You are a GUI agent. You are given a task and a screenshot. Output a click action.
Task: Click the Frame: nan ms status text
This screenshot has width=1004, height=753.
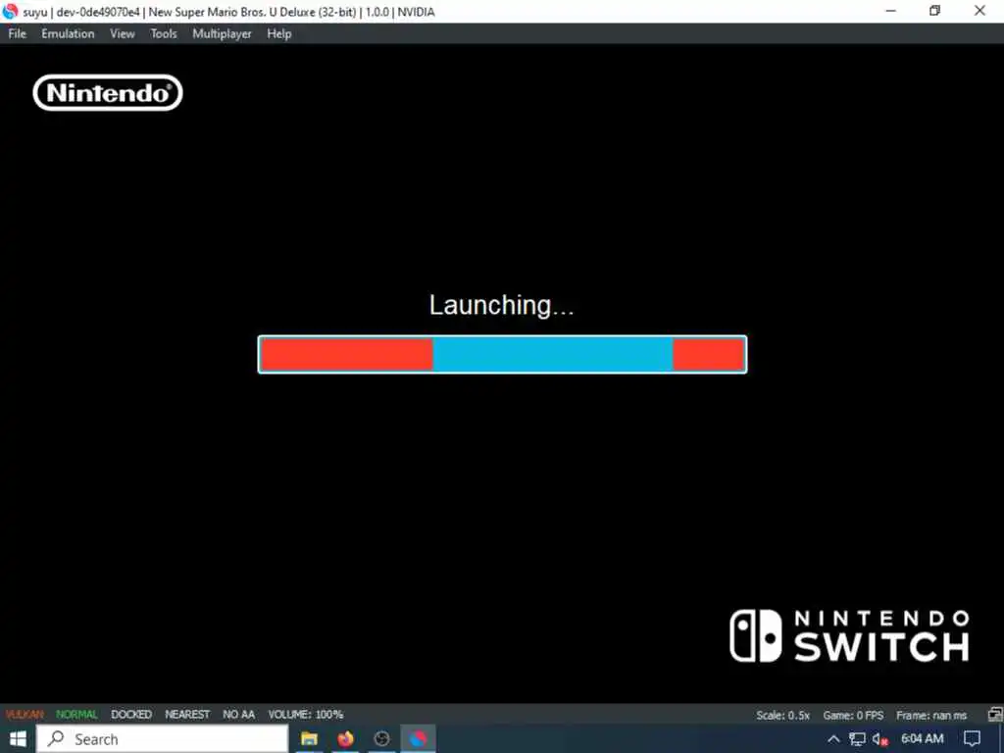click(931, 715)
